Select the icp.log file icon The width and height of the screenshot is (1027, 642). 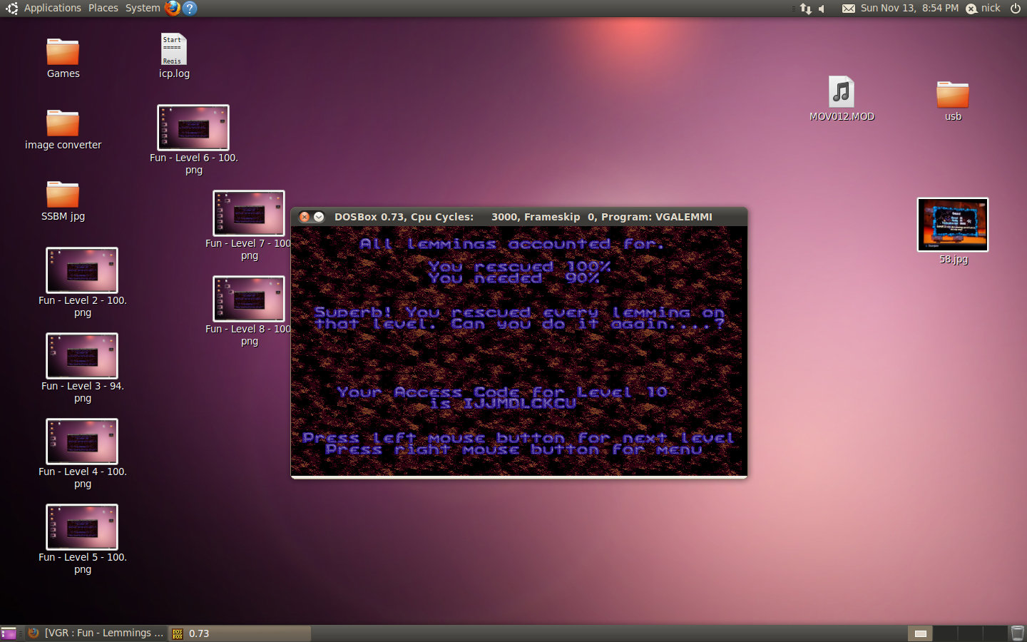[173, 50]
